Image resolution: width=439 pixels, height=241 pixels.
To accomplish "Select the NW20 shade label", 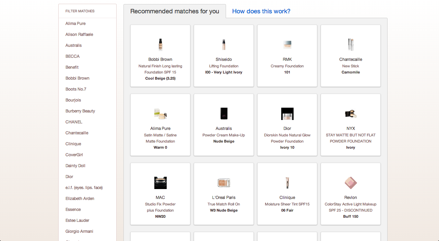I will pyautogui.click(x=160, y=216).
